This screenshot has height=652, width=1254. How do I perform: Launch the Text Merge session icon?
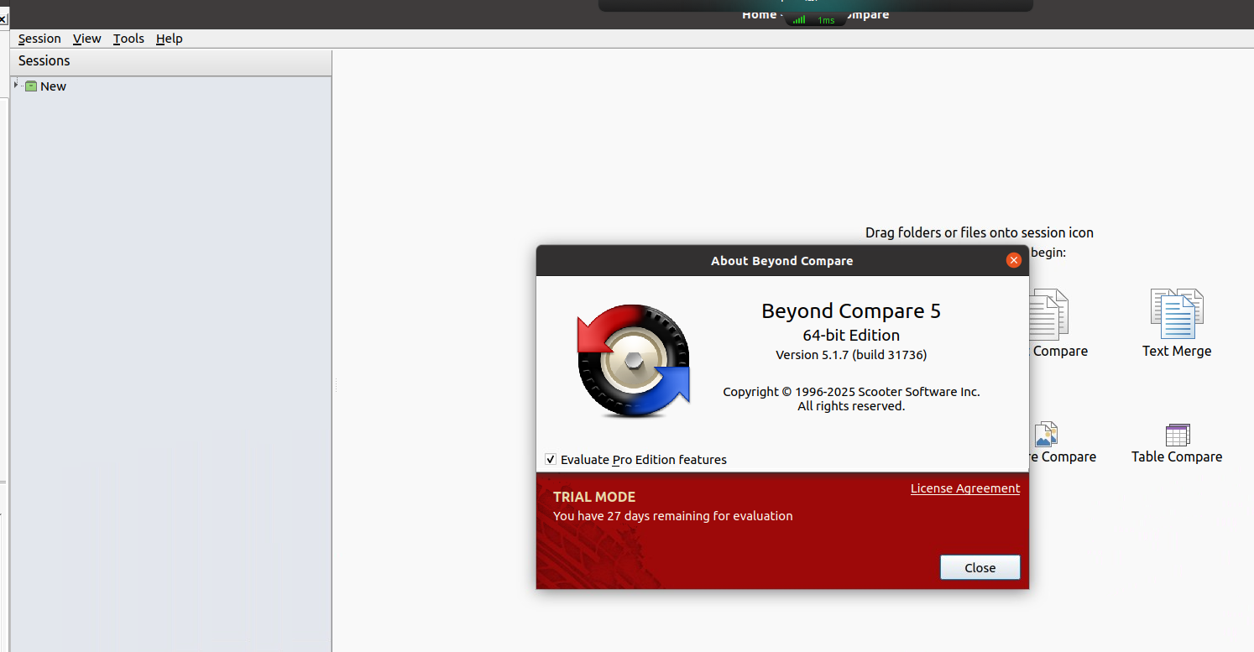tap(1177, 314)
